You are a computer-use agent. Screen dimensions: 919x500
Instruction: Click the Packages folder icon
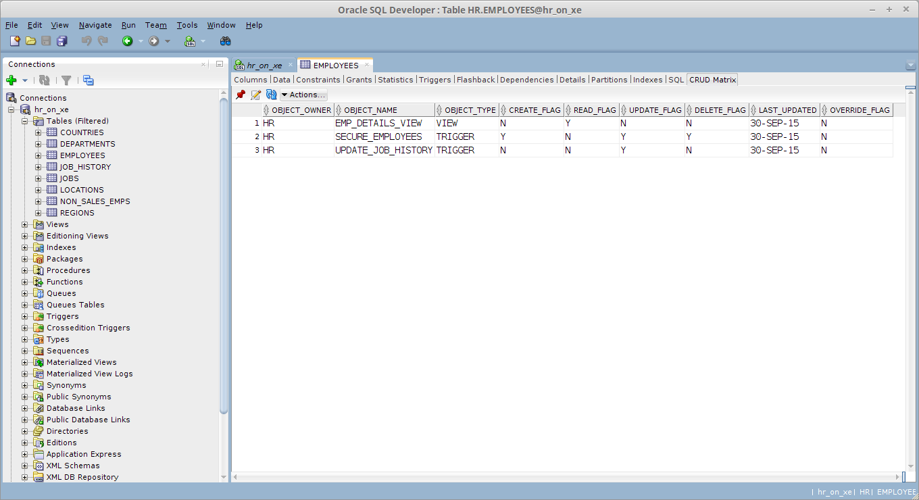(39, 259)
